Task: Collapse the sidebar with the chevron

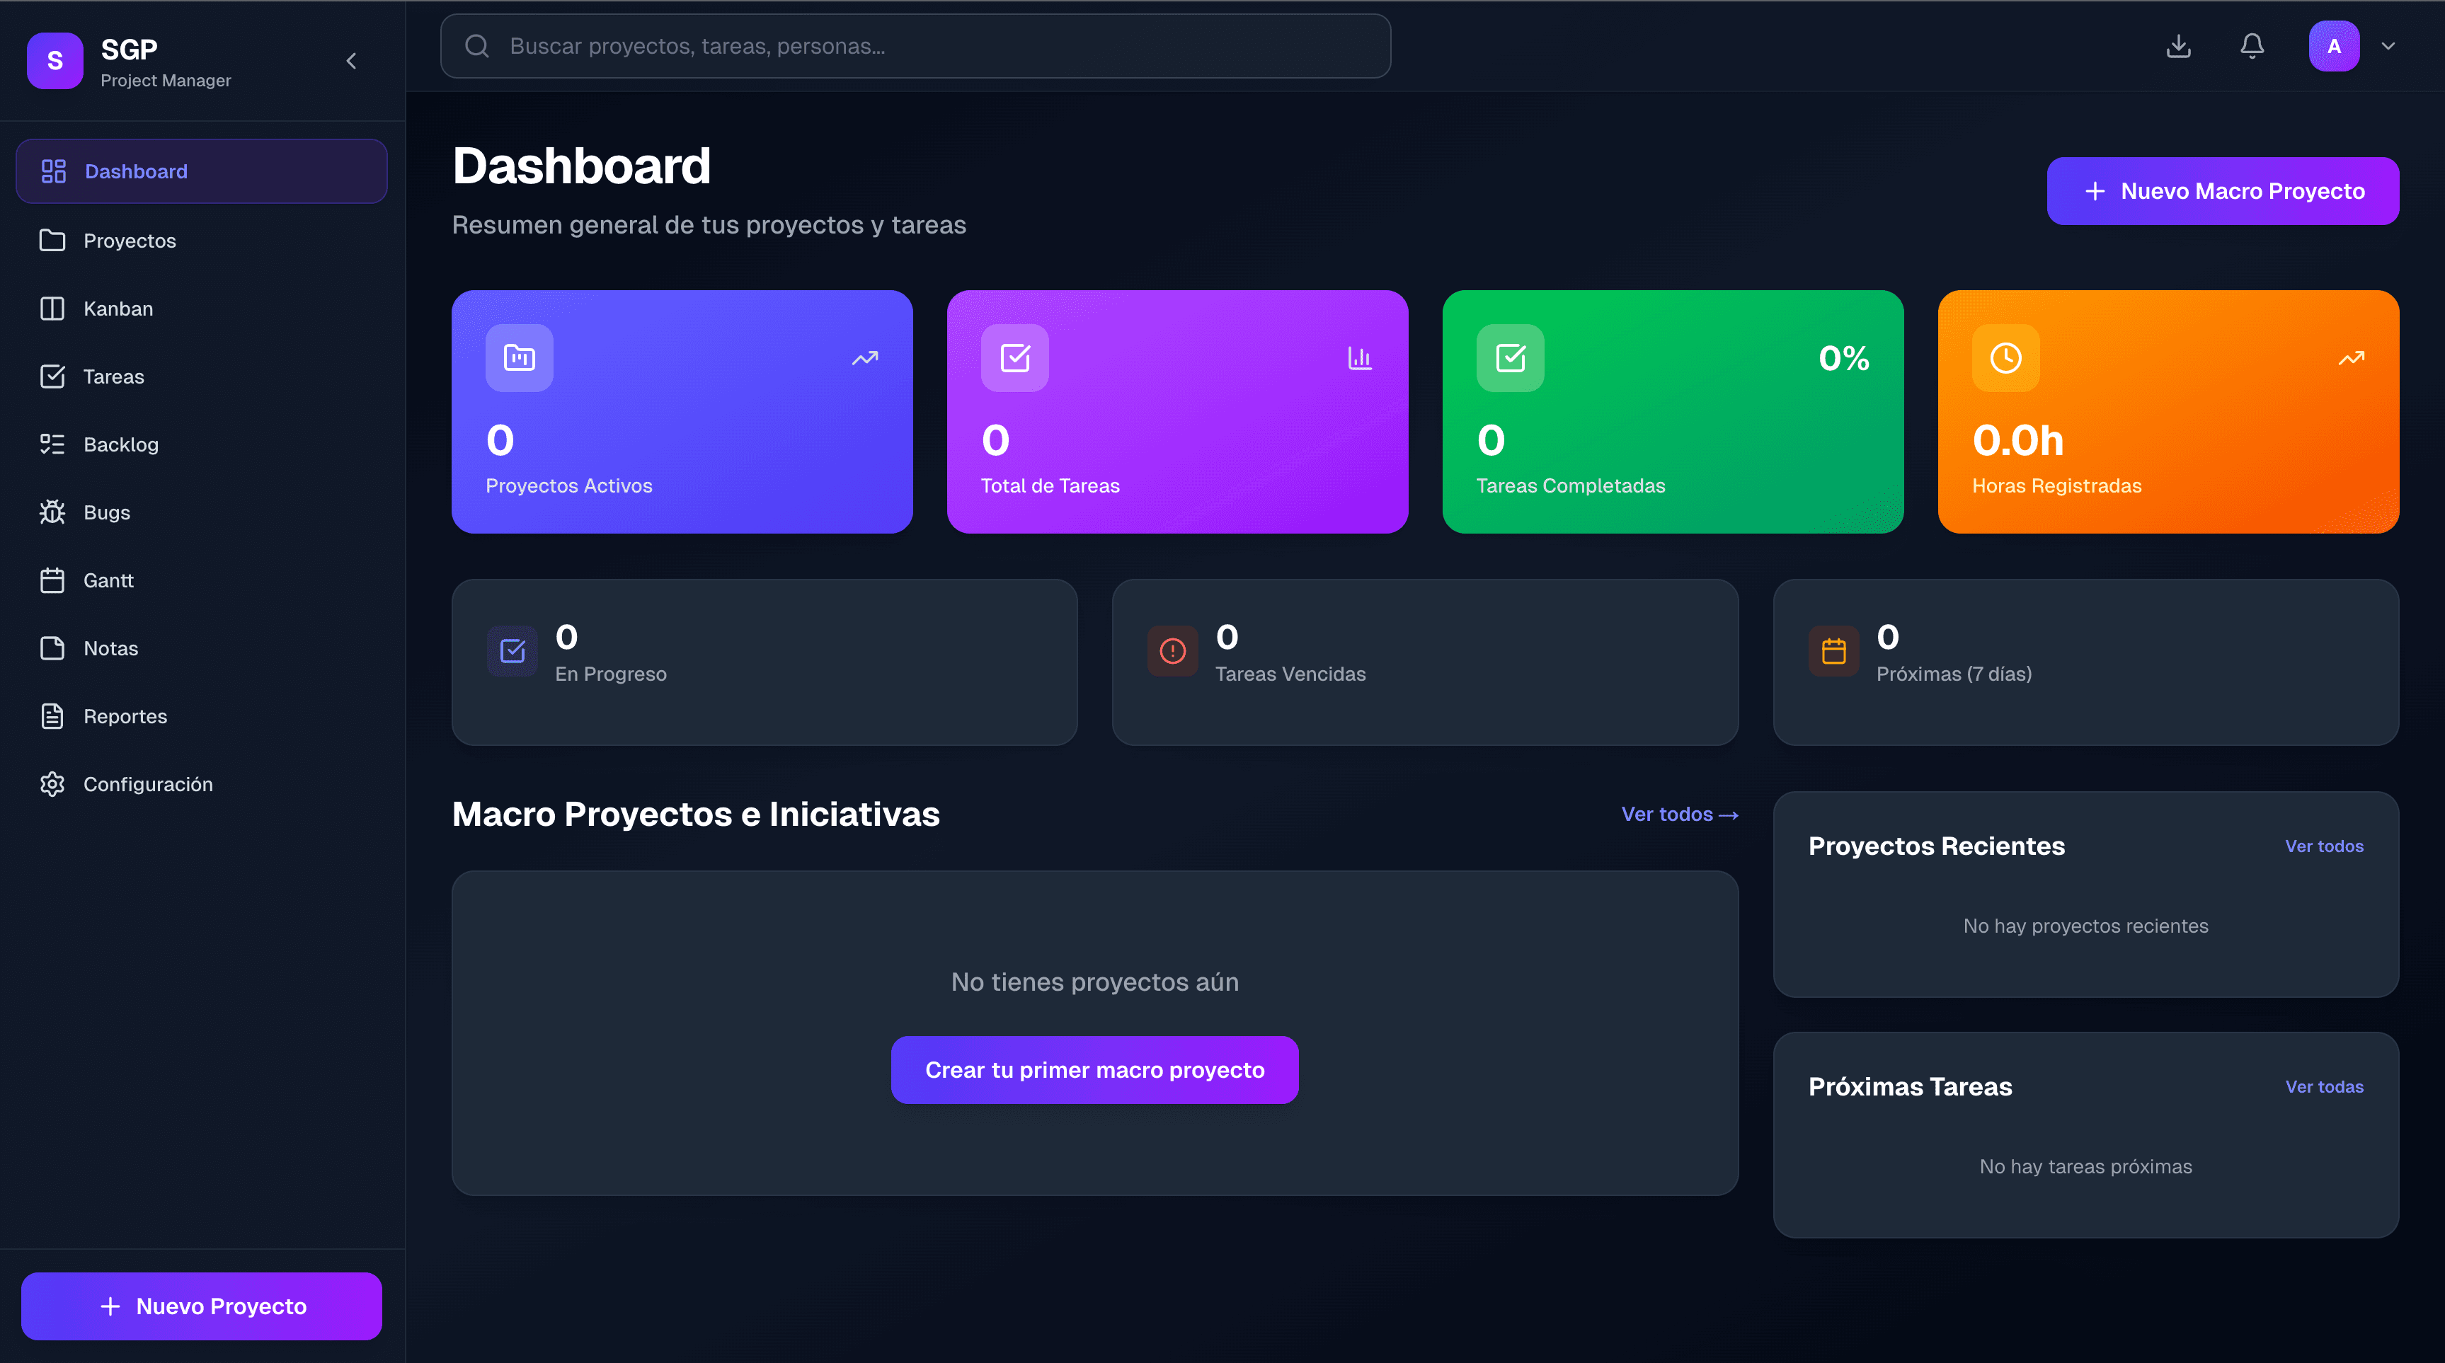Action: pos(351,59)
